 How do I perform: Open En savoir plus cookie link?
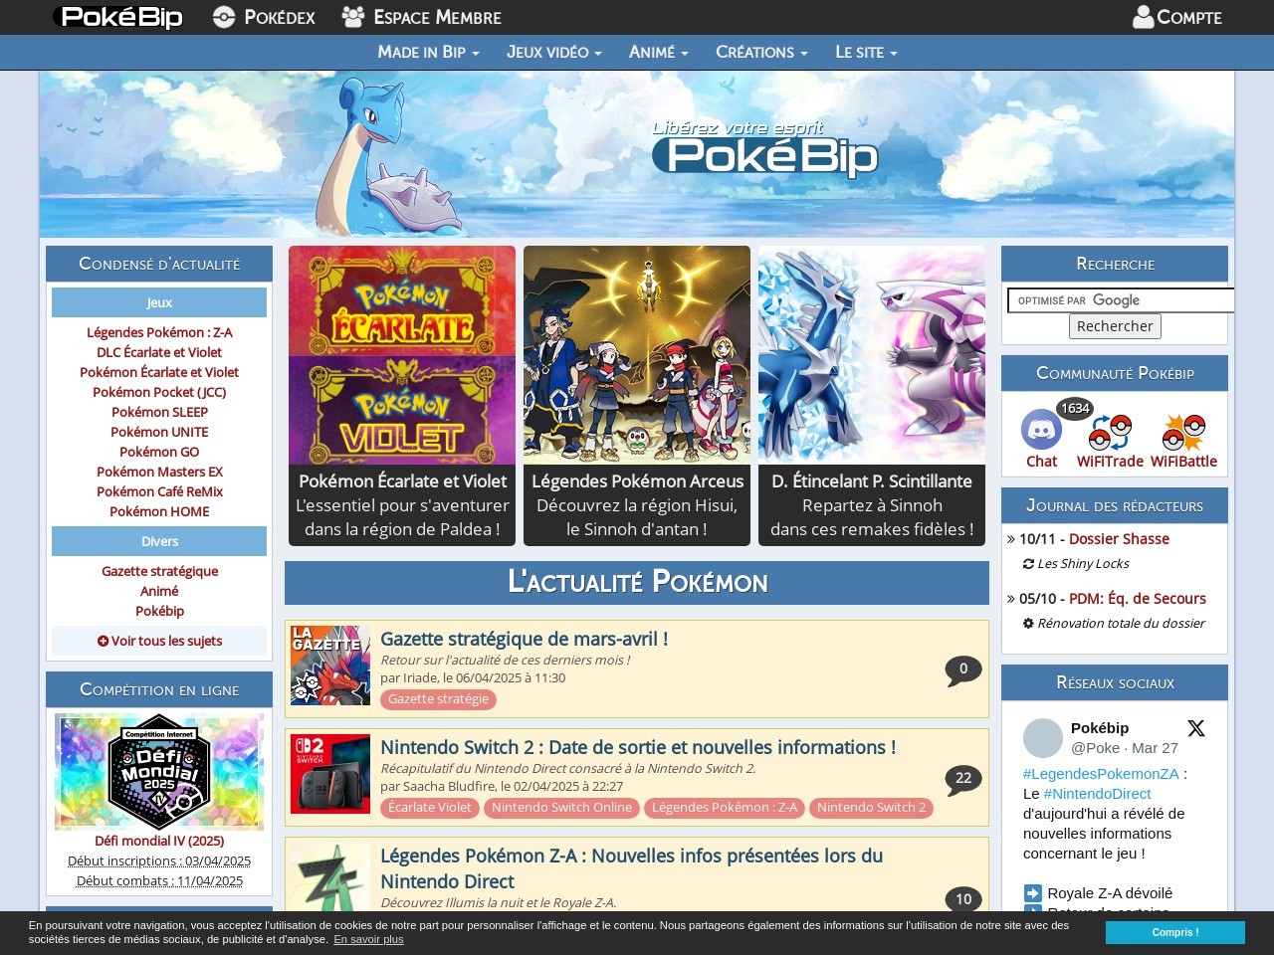click(x=368, y=939)
